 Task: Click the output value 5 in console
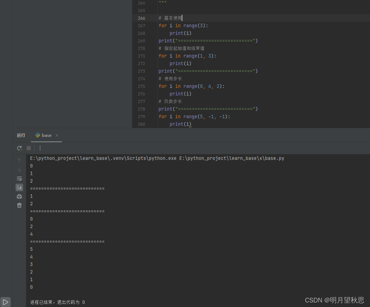31,249
